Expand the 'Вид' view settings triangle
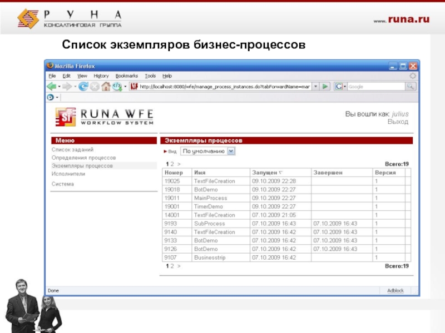 pos(165,151)
